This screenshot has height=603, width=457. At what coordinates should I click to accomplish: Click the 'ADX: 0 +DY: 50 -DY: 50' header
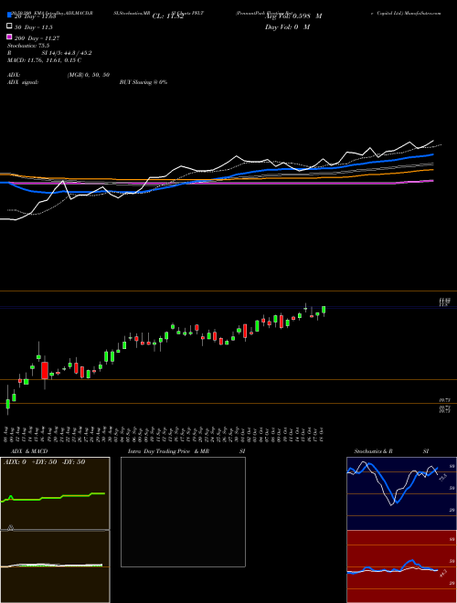click(44, 462)
